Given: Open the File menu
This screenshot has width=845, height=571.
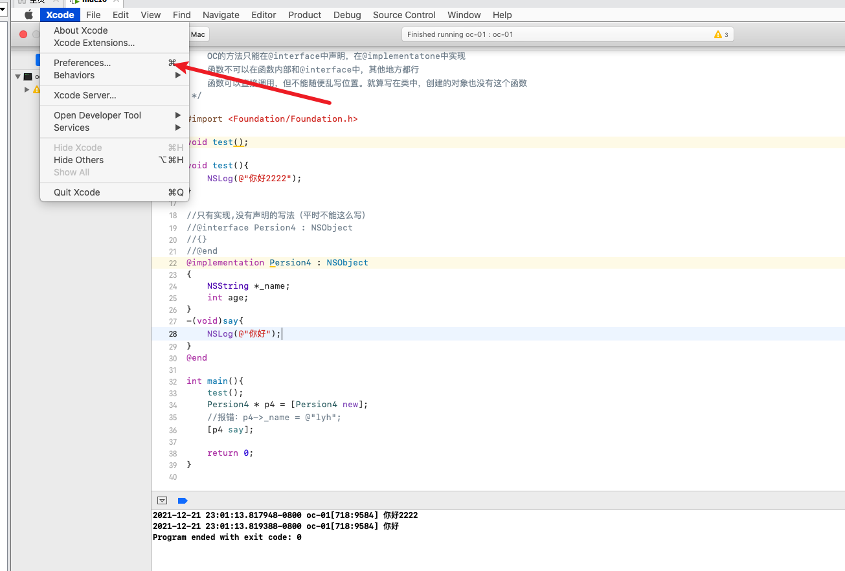Looking at the screenshot, I should click(93, 15).
